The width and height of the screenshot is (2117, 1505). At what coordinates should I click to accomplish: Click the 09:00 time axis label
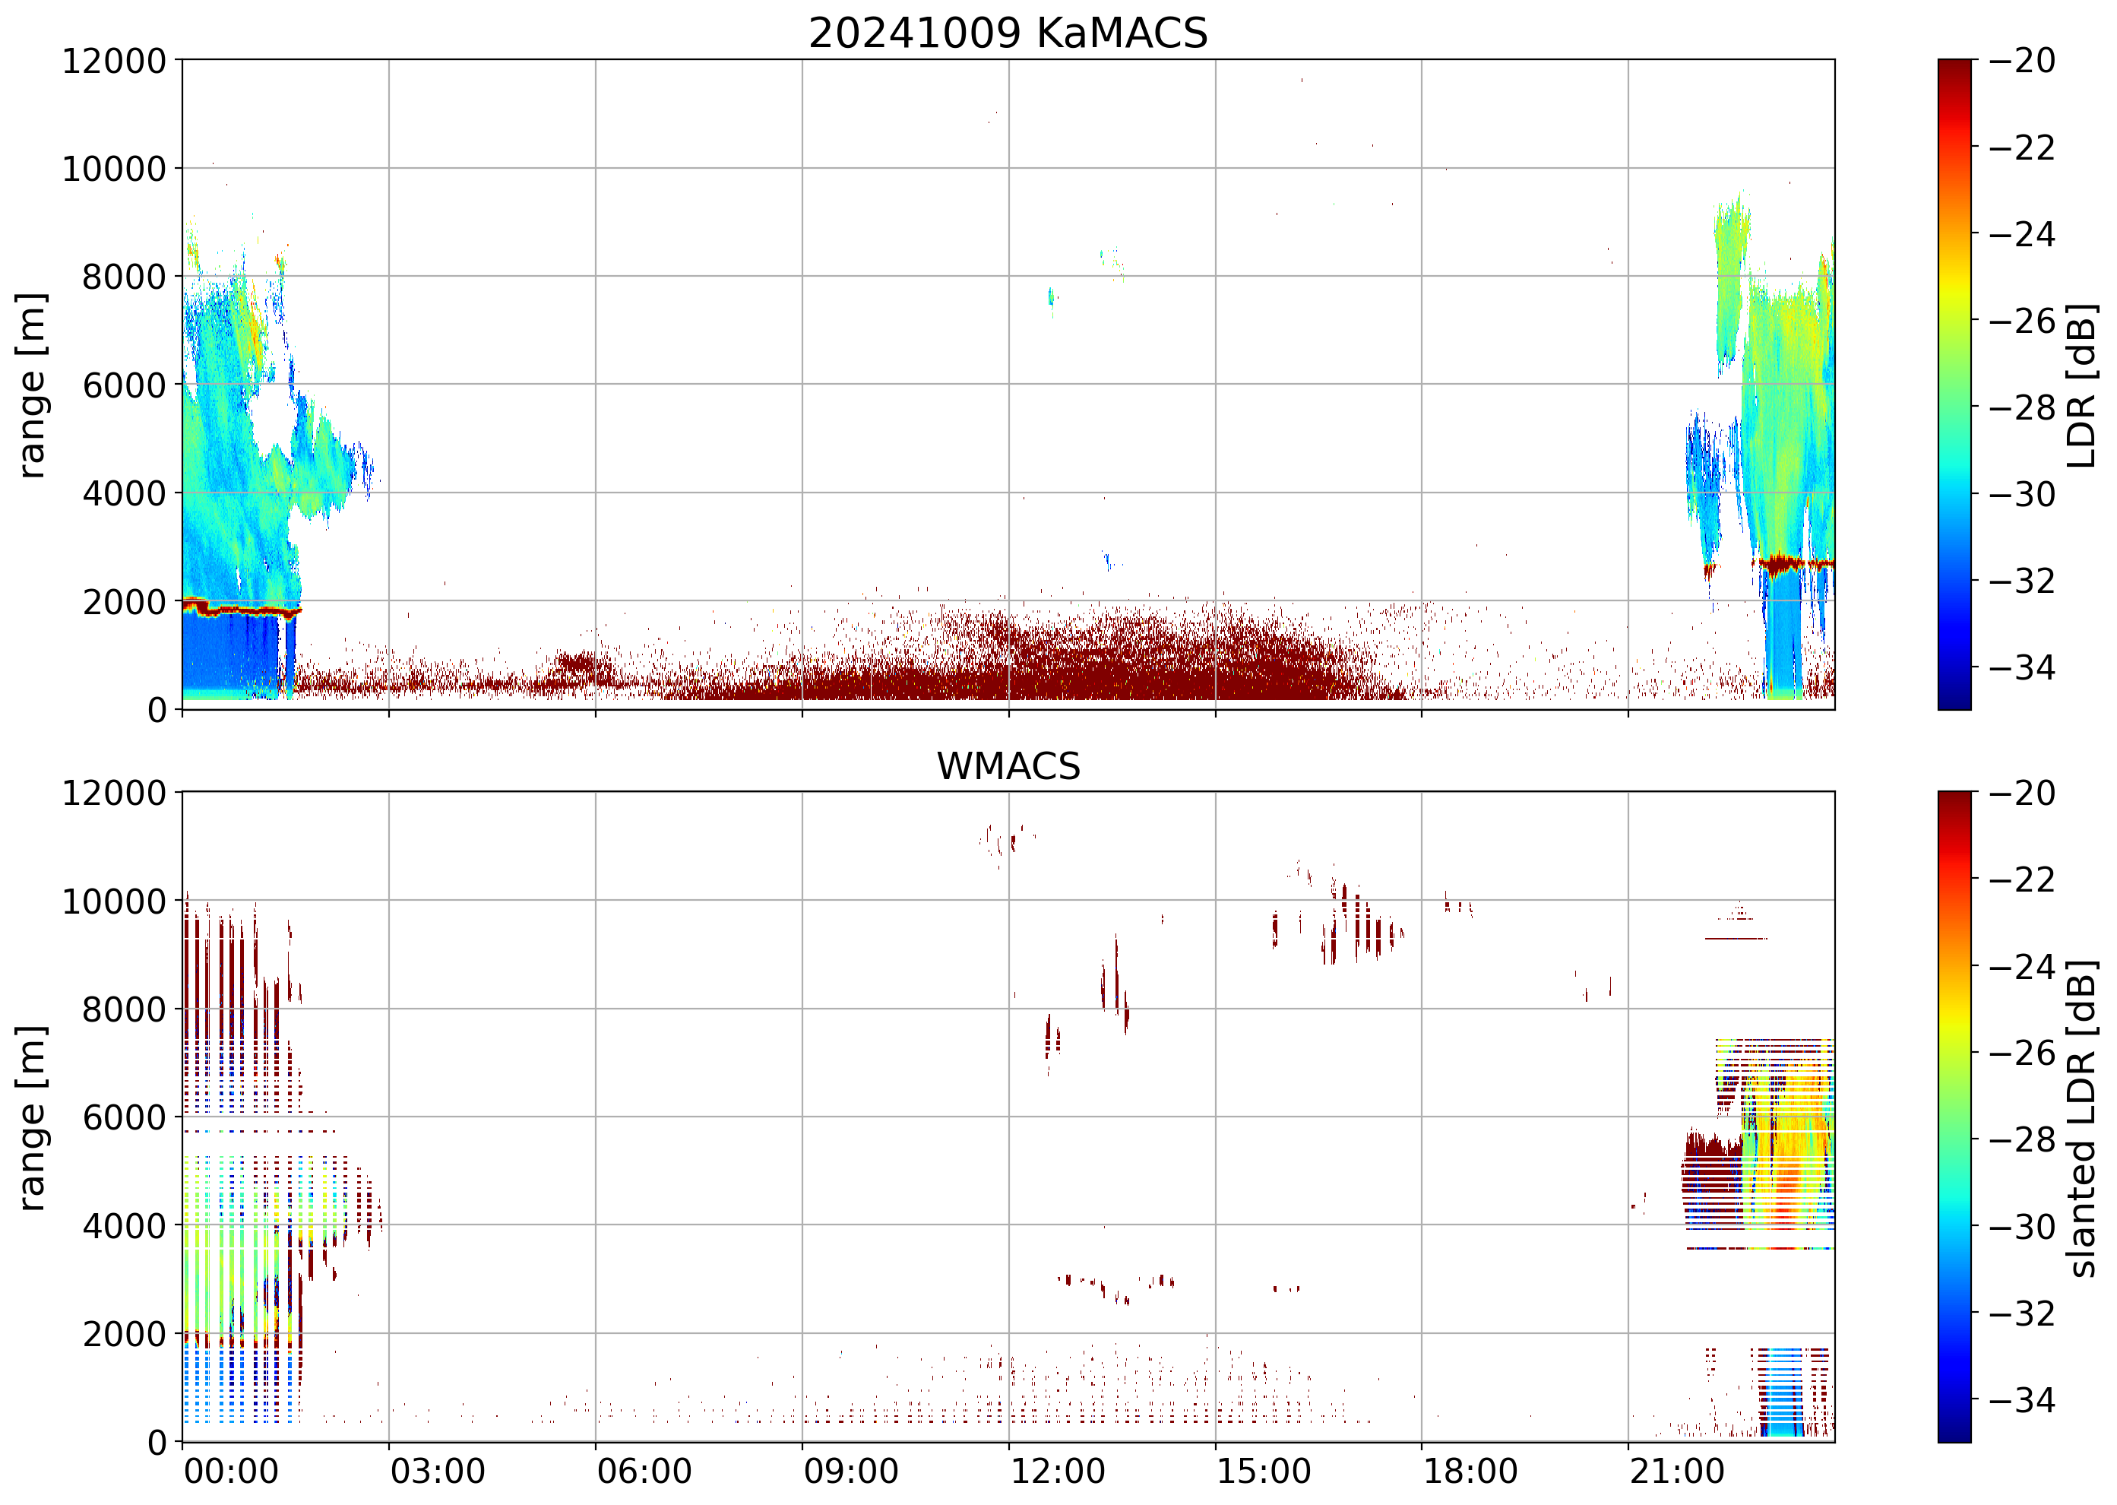tap(850, 1471)
